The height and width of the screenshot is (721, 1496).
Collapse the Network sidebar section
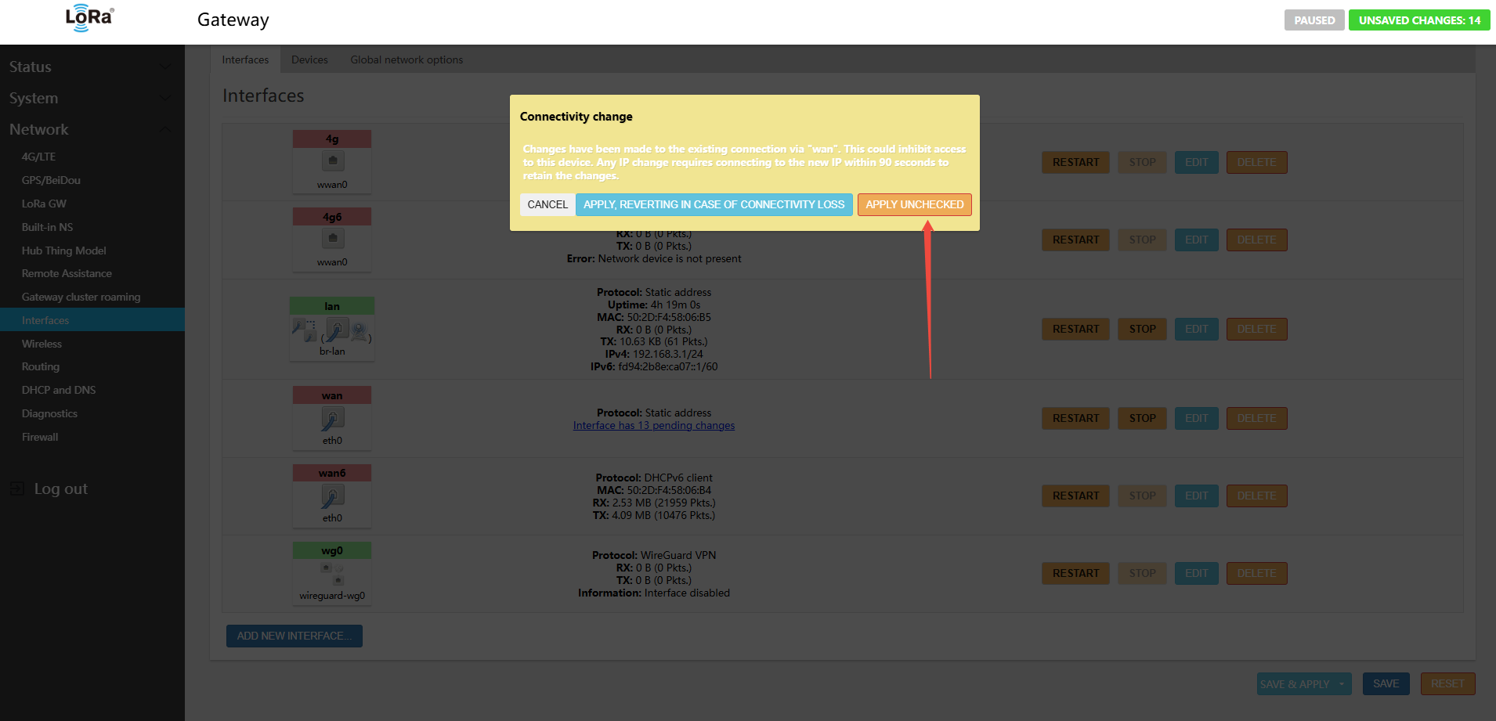(165, 129)
